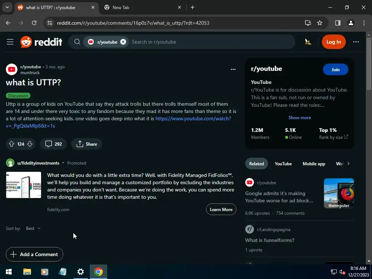Click the Reddit logo
The height and width of the screenshot is (279, 372).
click(41, 42)
